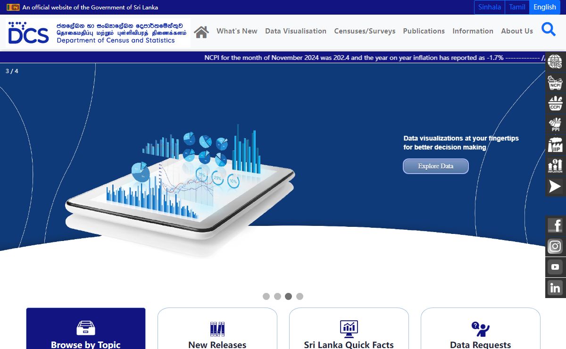Click the Quick Facts monitor icon

[x=349, y=329]
